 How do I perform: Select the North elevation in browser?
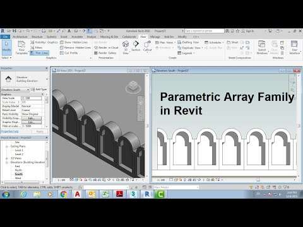pyautogui.click(x=18, y=170)
